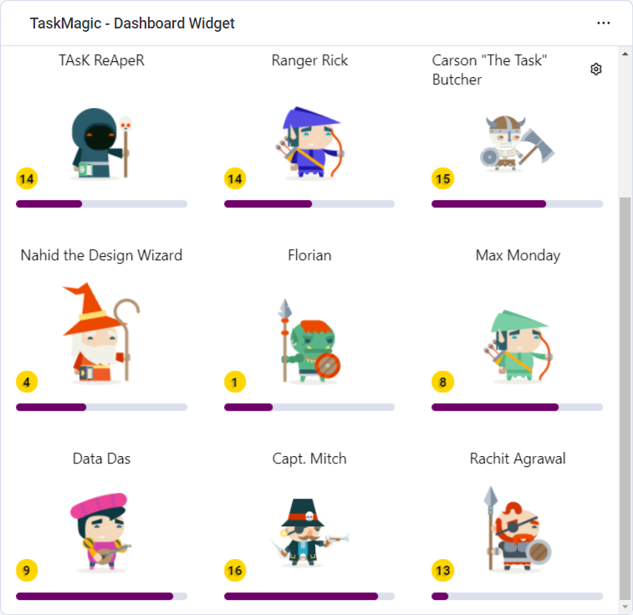
Task: Click Nahid's orange wizard avatar
Action: [x=101, y=332]
